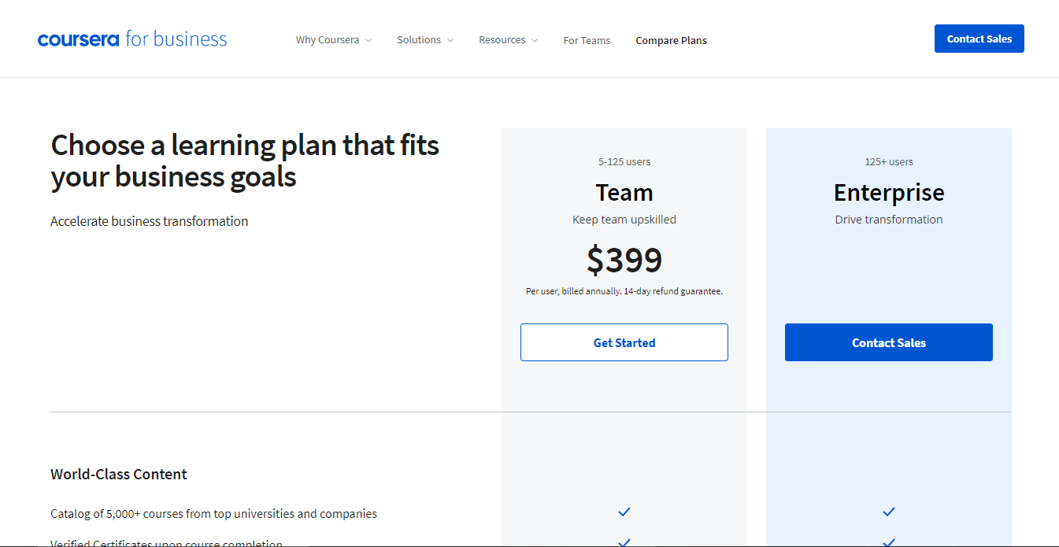This screenshot has height=547, width=1059.
Task: Click the Team column checkmark for 5,000+ courses
Action: tap(624, 512)
